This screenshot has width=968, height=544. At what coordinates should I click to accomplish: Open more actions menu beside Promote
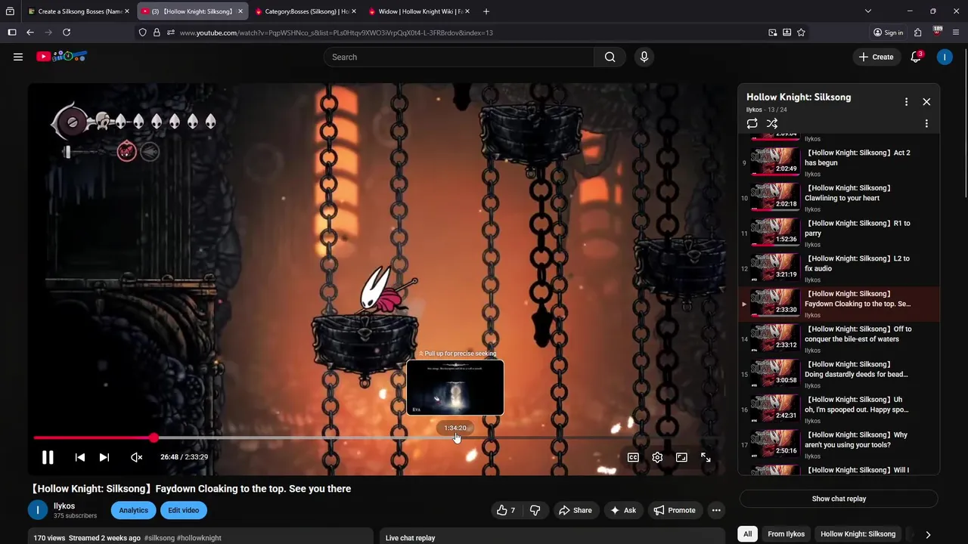coord(716,510)
